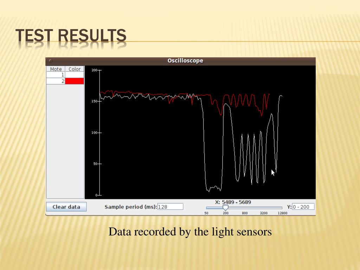Click the Mote column header
This screenshot has height=270, width=360.
tap(56, 69)
